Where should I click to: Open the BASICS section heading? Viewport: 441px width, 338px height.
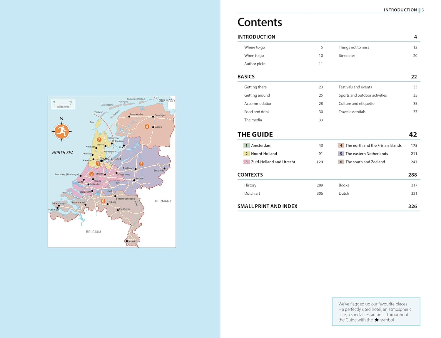(246, 77)
